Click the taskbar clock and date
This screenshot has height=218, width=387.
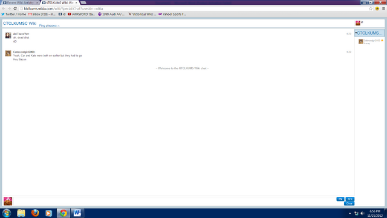pyautogui.click(x=375, y=214)
